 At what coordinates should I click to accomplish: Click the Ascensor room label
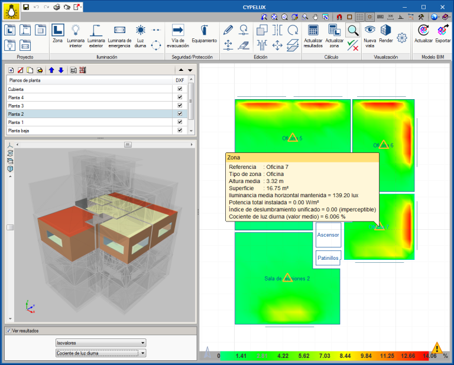328,234
